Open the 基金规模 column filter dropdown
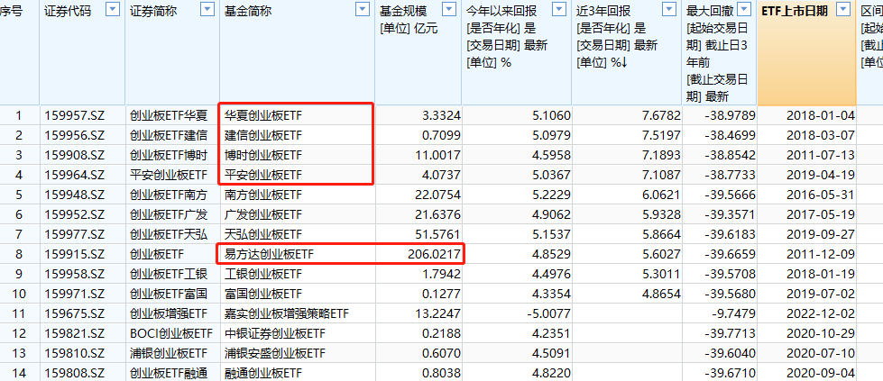This screenshot has width=883, height=381. coord(449,9)
